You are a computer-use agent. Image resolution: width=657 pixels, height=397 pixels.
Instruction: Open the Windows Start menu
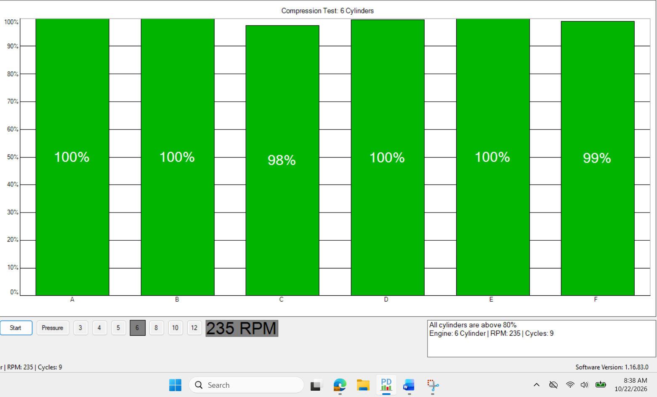pos(175,385)
